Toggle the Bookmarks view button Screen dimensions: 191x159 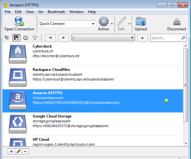pos(16,38)
